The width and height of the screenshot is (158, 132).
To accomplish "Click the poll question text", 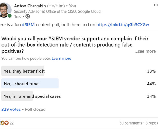I will 75,45.
